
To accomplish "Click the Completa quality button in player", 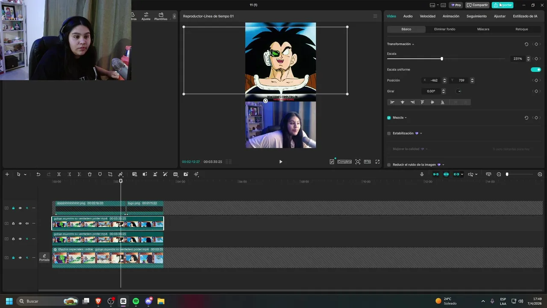I will click(344, 162).
